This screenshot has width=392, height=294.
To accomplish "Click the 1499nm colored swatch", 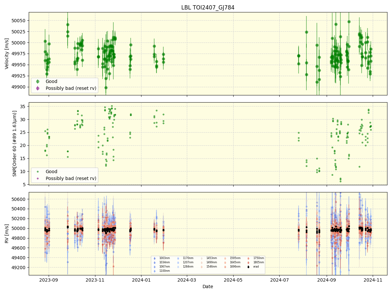I will (x=202, y=262).
